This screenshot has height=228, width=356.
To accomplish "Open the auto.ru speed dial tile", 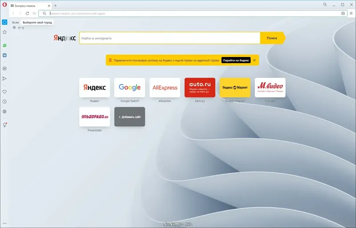I will point(200,88).
